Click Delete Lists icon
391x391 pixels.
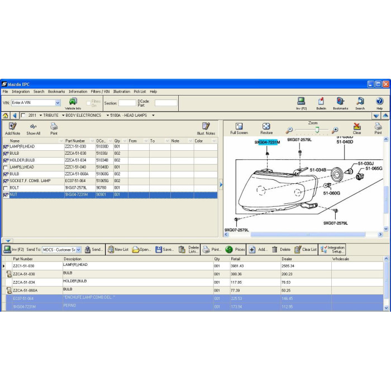(189, 249)
